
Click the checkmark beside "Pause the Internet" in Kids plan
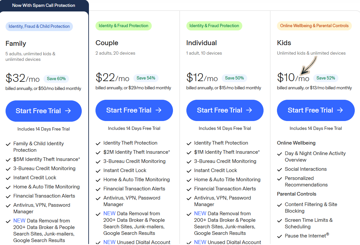tap(280, 236)
